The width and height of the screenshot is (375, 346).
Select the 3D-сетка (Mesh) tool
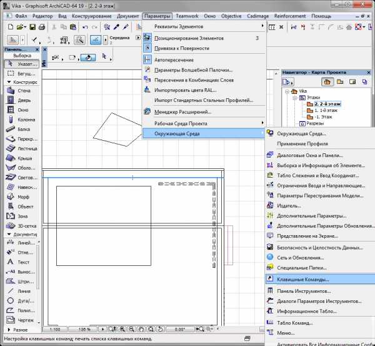click(x=21, y=226)
